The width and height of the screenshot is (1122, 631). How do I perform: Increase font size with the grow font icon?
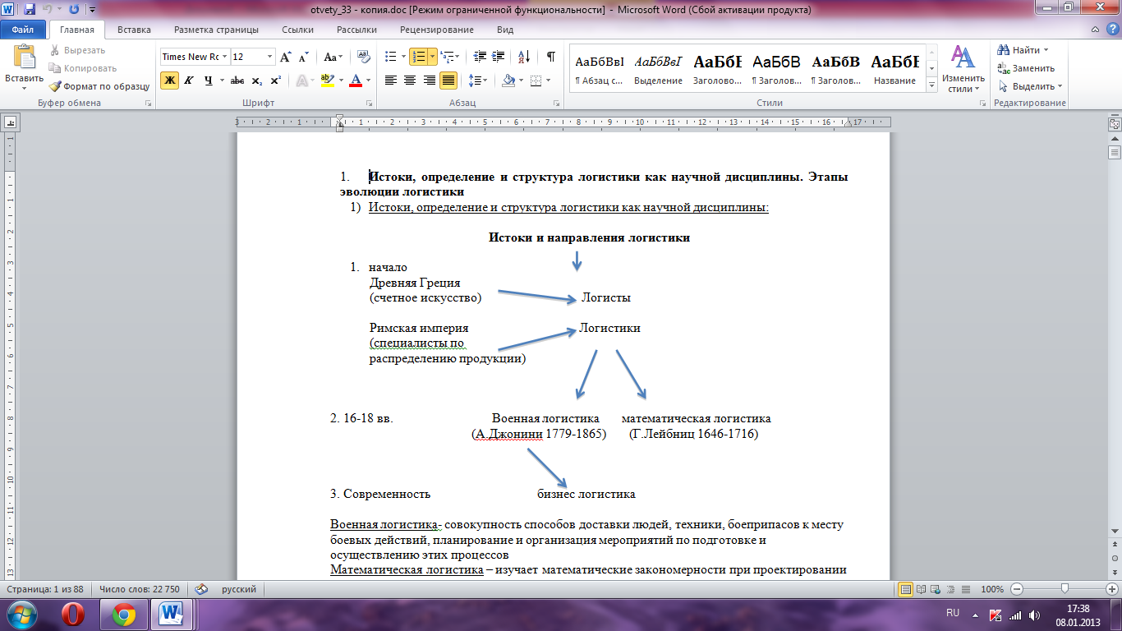point(285,57)
